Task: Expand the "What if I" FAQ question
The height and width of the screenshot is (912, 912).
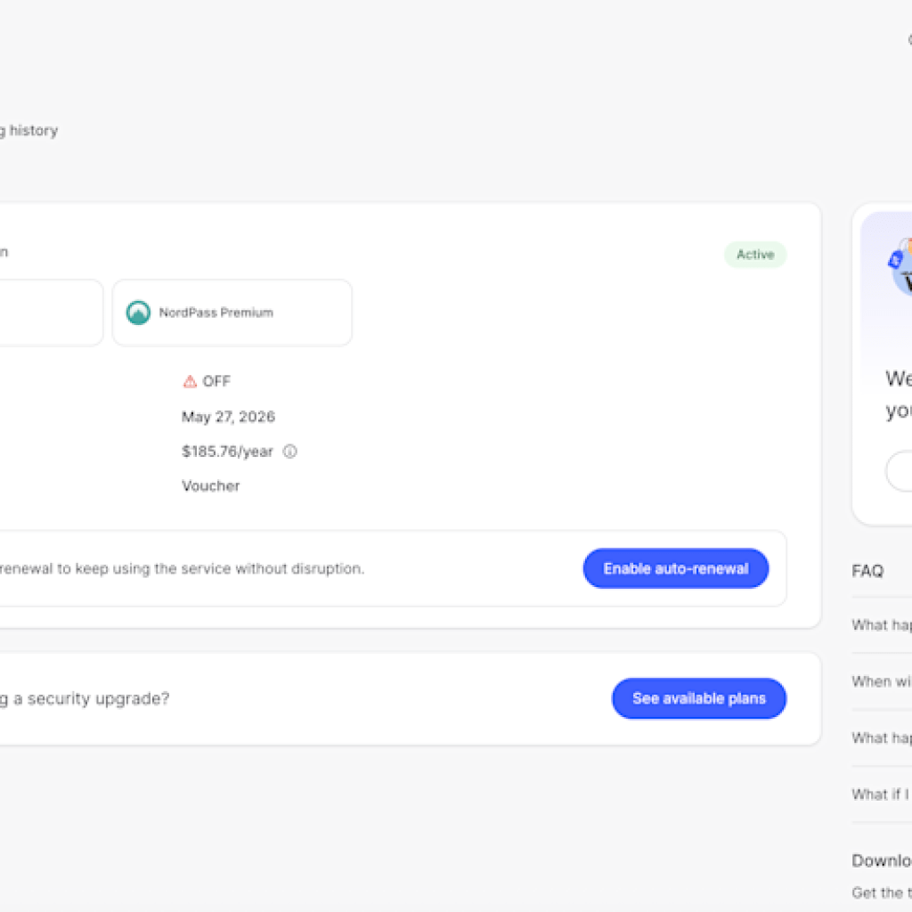Action: (x=881, y=794)
